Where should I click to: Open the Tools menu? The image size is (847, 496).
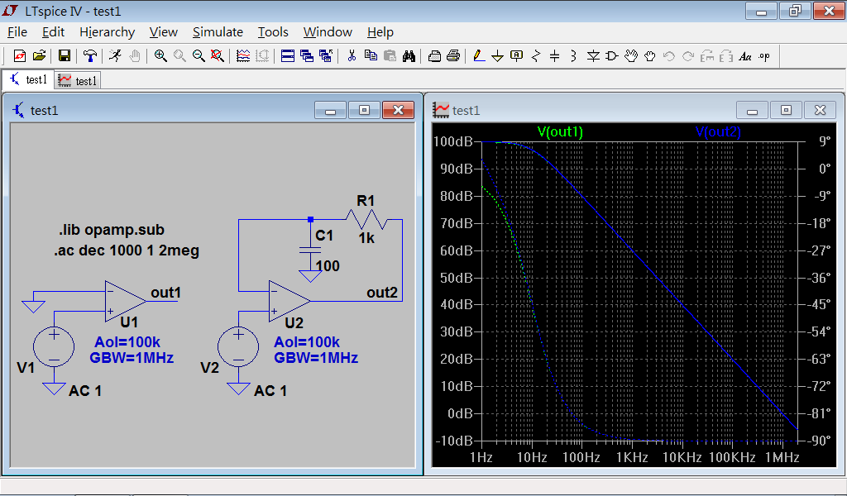(273, 32)
